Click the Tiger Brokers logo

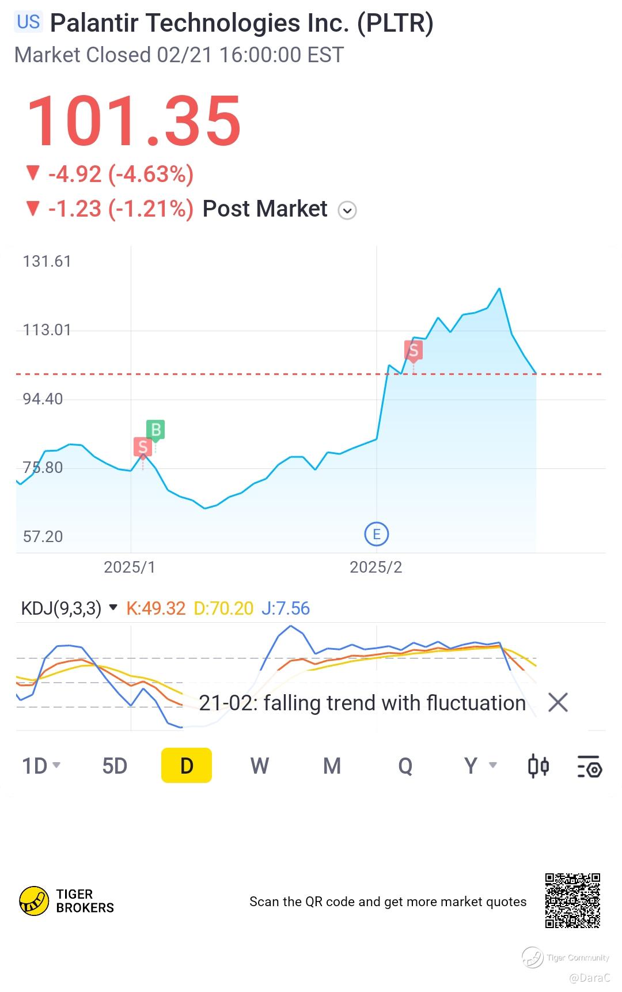[x=67, y=901]
